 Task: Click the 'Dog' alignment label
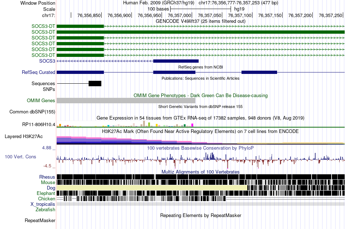pyautogui.click(x=51, y=188)
